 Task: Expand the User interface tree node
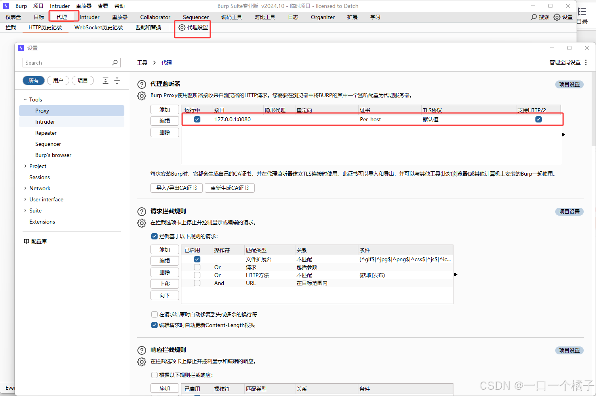click(25, 199)
